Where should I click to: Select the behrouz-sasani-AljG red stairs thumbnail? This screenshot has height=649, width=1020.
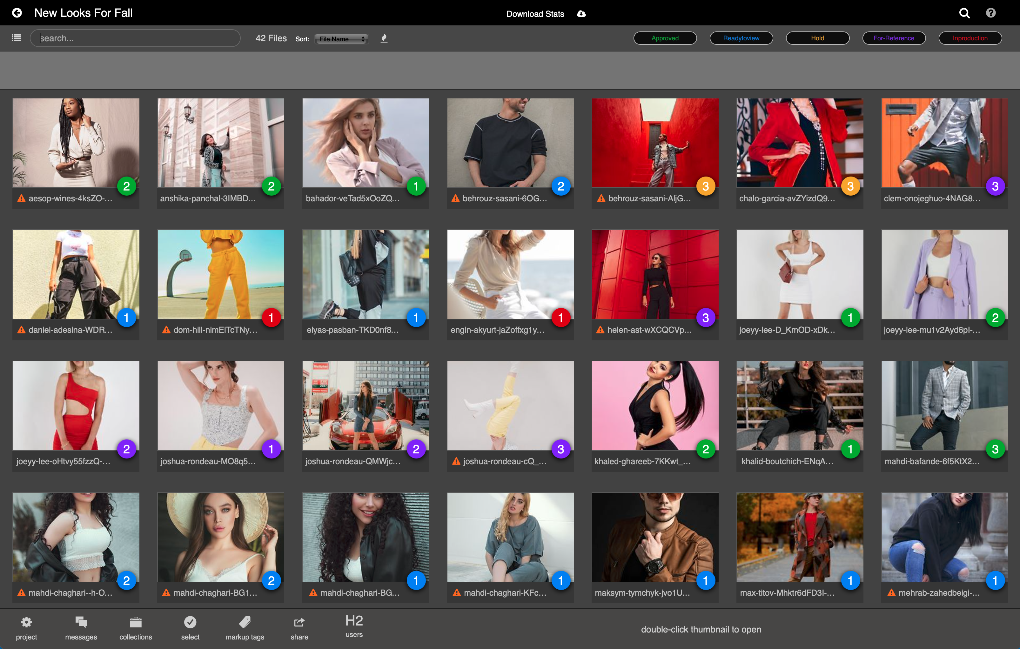655,143
